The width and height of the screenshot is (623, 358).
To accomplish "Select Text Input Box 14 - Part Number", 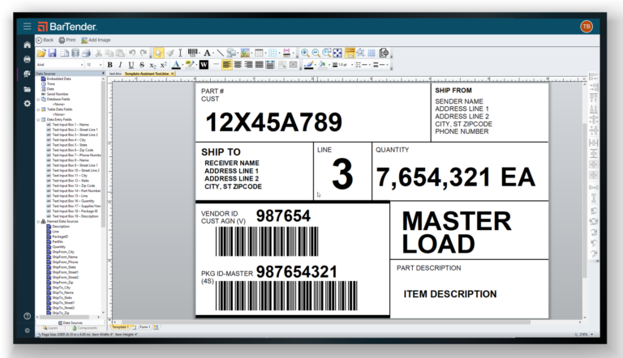I will [x=73, y=191].
